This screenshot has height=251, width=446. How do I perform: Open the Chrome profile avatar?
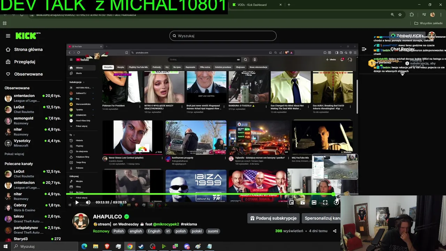coord(432,15)
